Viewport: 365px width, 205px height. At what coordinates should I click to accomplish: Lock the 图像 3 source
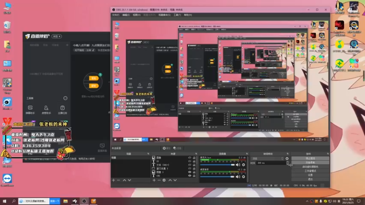click(194, 172)
